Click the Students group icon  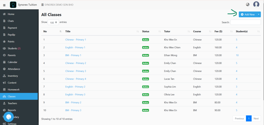coord(5,48)
